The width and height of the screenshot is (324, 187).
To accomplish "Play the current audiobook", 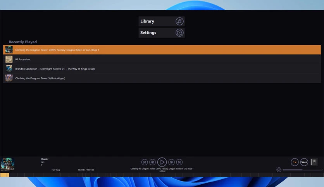I will [x=162, y=162].
